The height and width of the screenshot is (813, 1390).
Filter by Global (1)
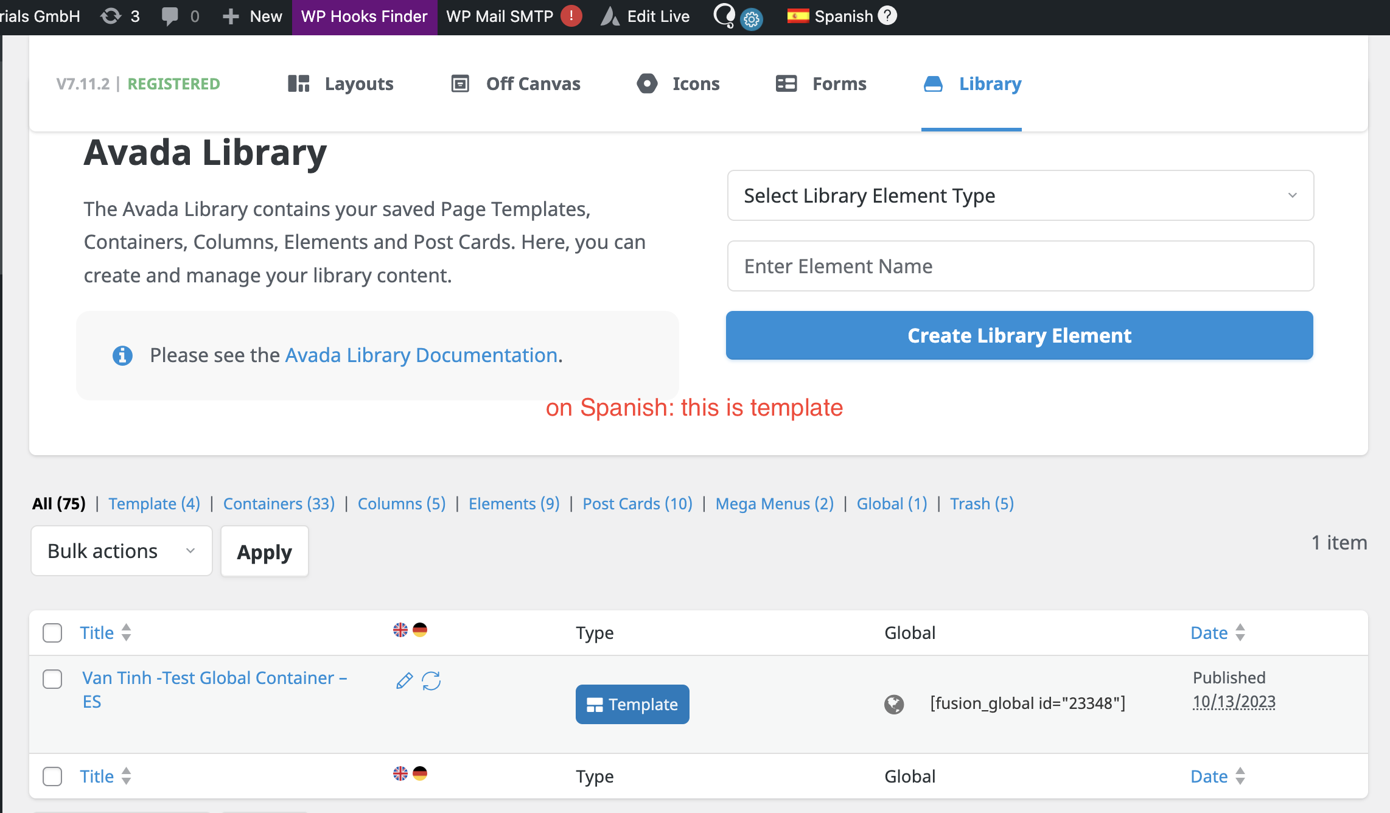pyautogui.click(x=892, y=504)
